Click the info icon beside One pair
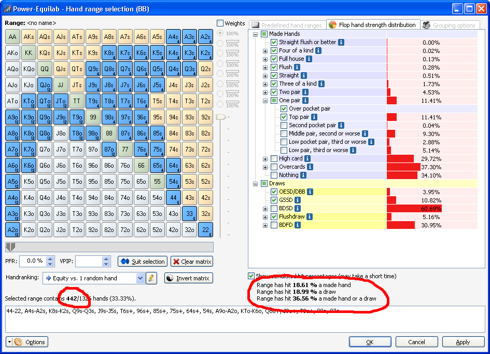Image resolution: width=490 pixels, height=354 pixels. [x=305, y=100]
